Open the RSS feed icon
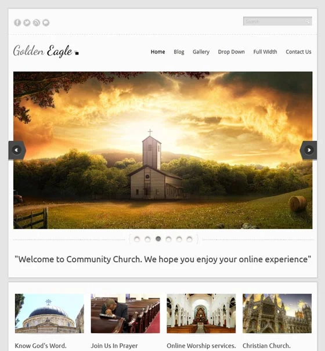Screen dimensions: 325x351 pos(37,23)
